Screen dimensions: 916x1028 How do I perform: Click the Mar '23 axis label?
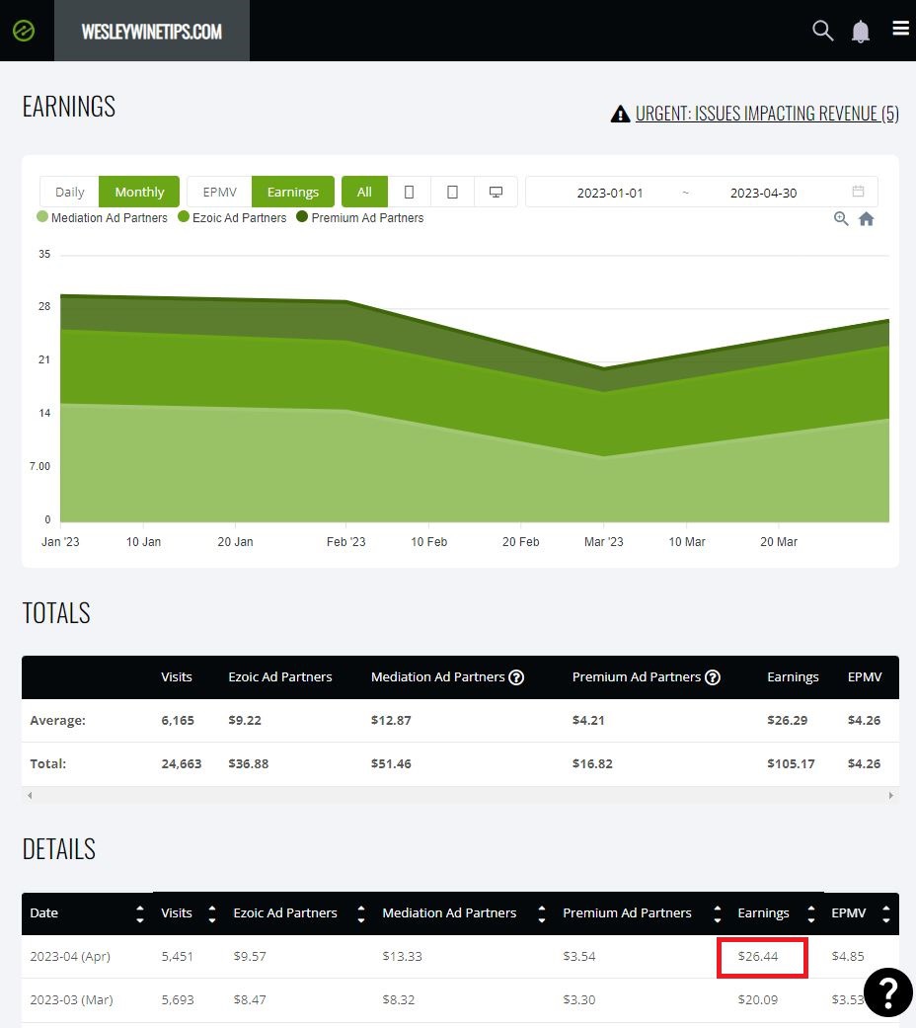603,542
